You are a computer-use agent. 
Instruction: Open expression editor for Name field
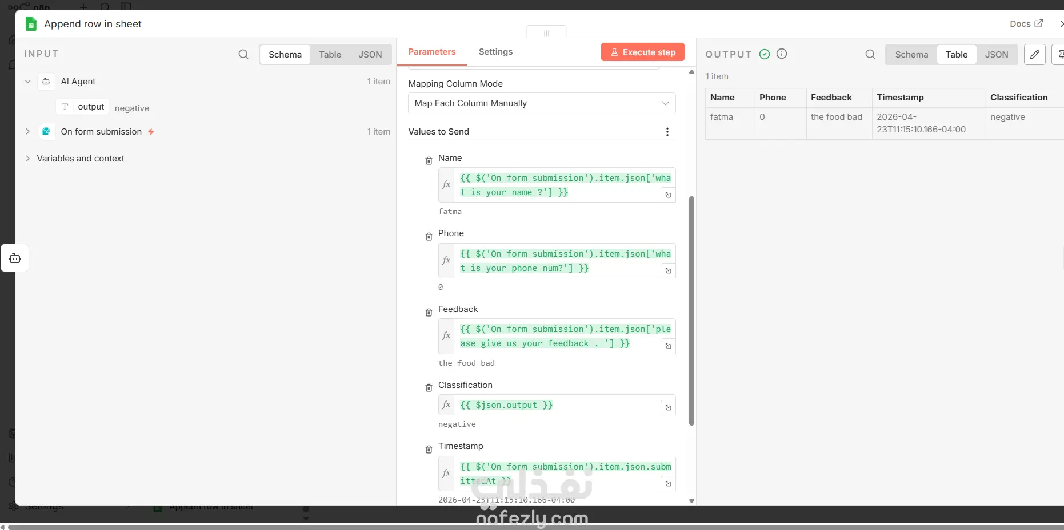point(668,195)
